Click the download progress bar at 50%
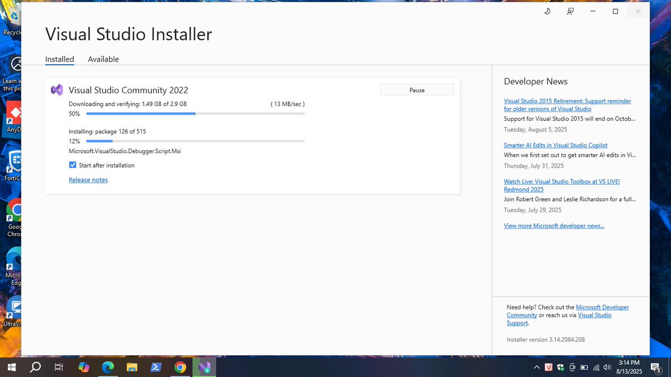 click(195, 114)
